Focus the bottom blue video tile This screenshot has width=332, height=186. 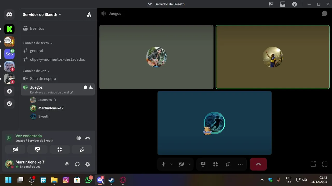point(215,123)
